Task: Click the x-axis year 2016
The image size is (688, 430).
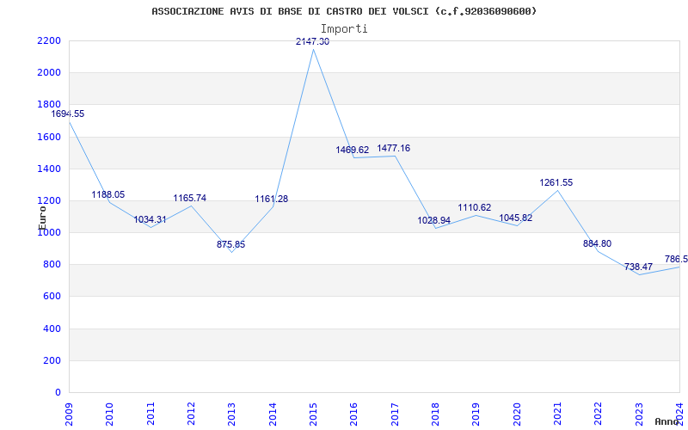Action: [x=354, y=414]
